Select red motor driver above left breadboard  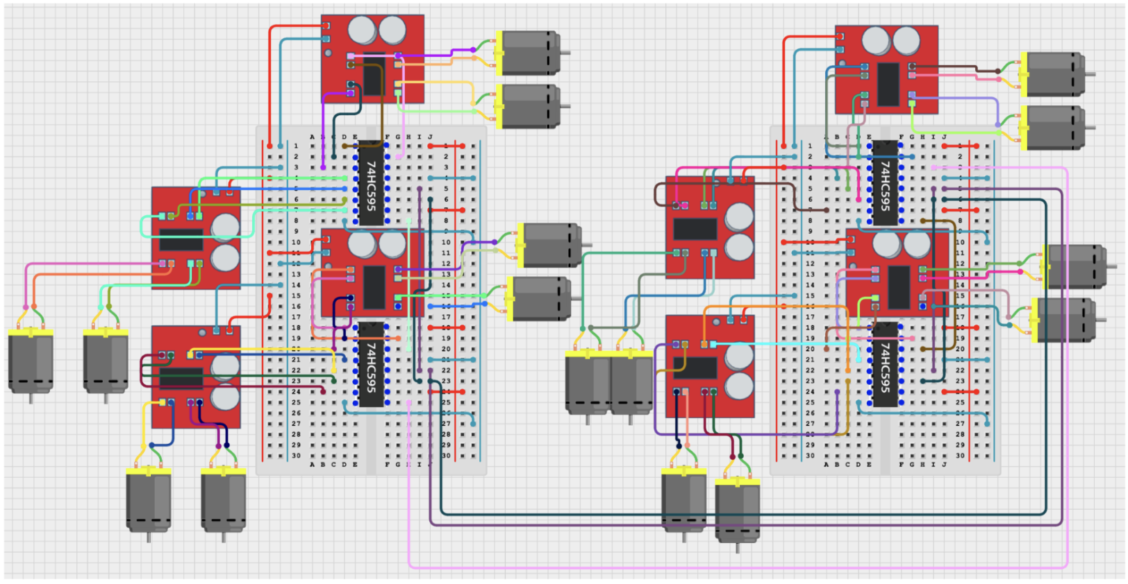click(x=373, y=59)
